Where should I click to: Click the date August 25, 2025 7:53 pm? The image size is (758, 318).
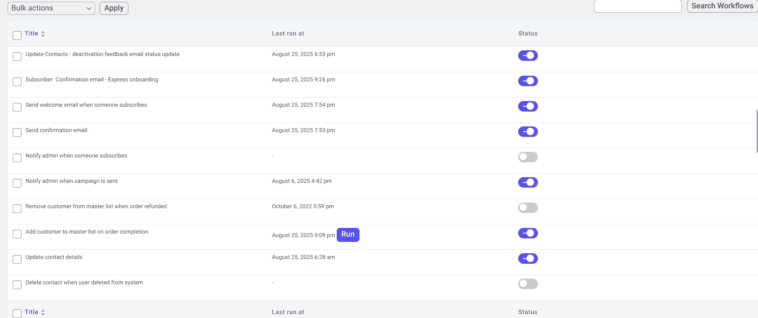click(303, 130)
